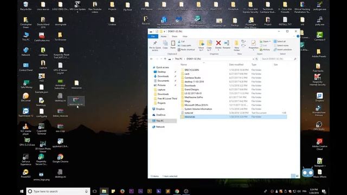The width and height of the screenshot is (347, 195).
Task: Select Dropbox in the navigation pane
Action: (x=160, y=109)
